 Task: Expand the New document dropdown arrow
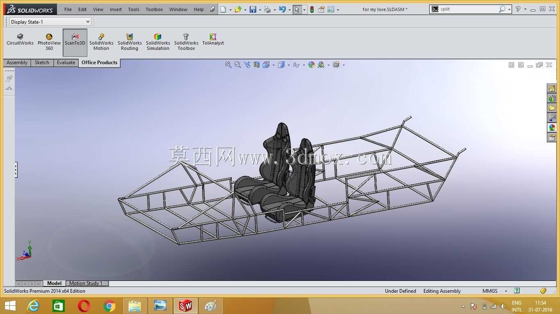(230, 10)
